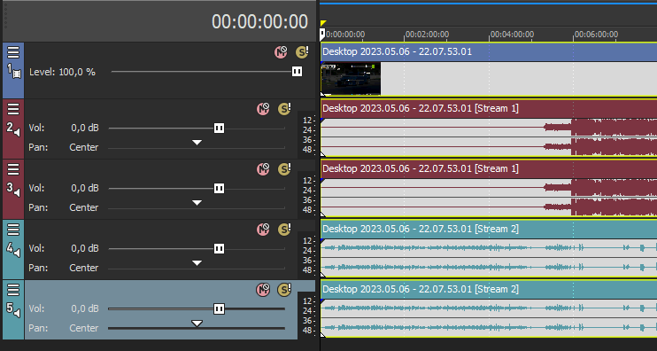Screen dimensions: 657x351
Task: Open track 4 hamburger menu
Action: (13, 230)
